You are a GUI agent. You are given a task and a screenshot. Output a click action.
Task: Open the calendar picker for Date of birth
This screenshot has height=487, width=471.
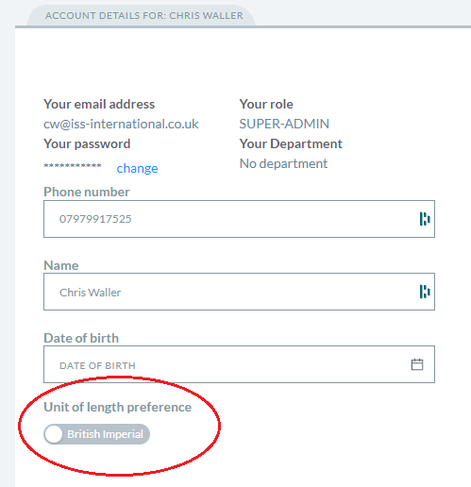(x=417, y=364)
